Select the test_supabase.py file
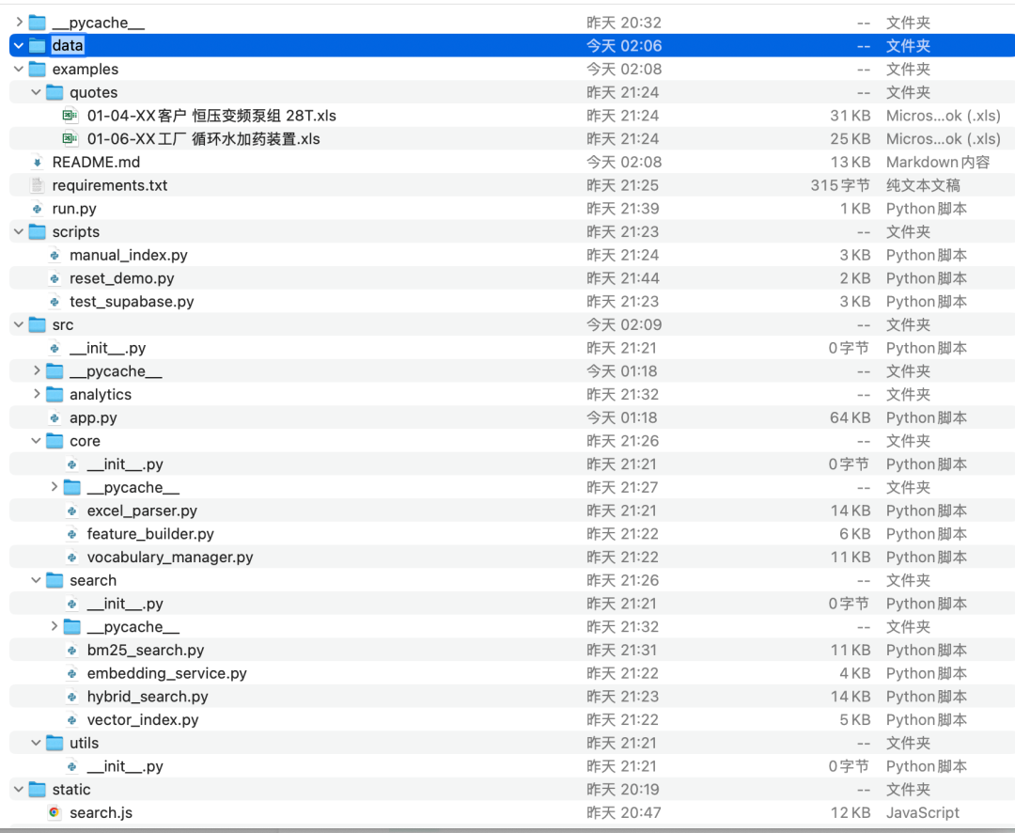 131,302
